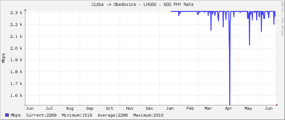Click the '1.8 k' y-axis label
This screenshot has height=120, width=285.
coord(16,72)
